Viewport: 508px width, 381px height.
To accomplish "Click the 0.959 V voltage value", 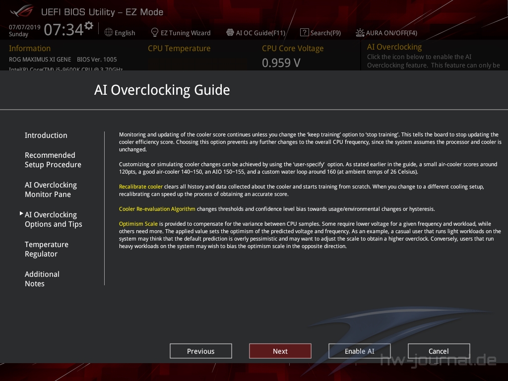I will pos(281,63).
